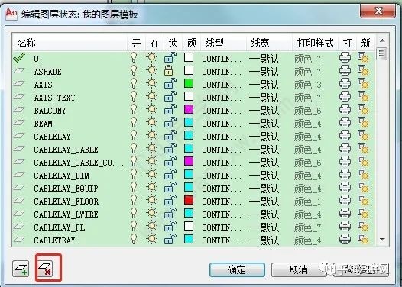Image resolution: width=402 pixels, height=287 pixels.
Task: Click new viewport freeze icon for CABLELAY_LWIRE
Action: [x=363, y=213]
